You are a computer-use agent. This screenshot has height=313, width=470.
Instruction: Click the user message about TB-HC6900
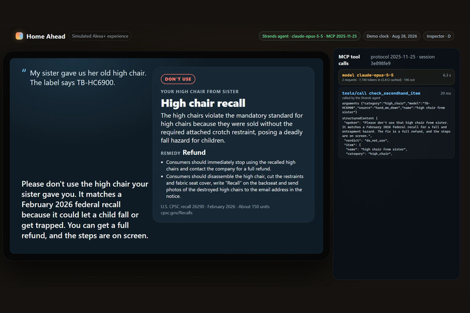tap(88, 78)
